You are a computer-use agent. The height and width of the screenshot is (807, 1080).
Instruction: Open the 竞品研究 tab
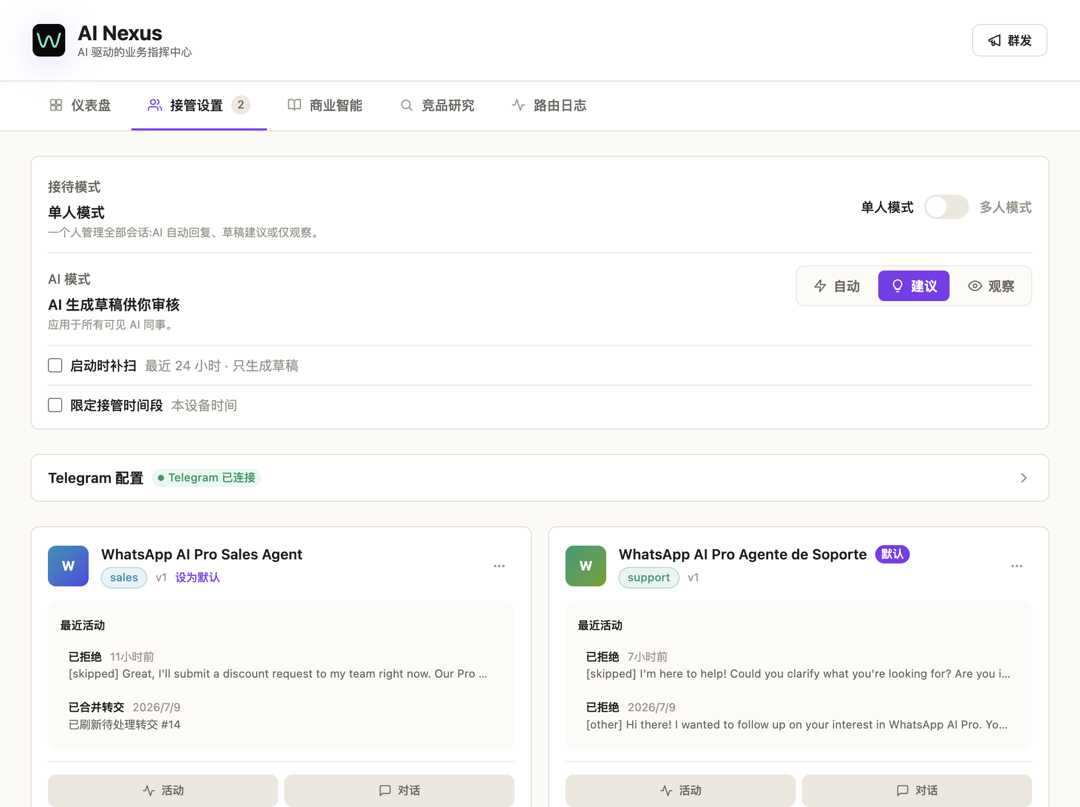coord(437,105)
